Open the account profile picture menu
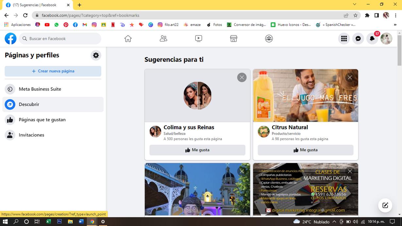Screen dimensions: 402x226 pos(386,39)
